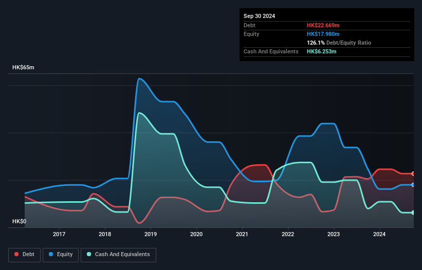
Task: Click the Equity label in tooltip
Action: pos(251,34)
